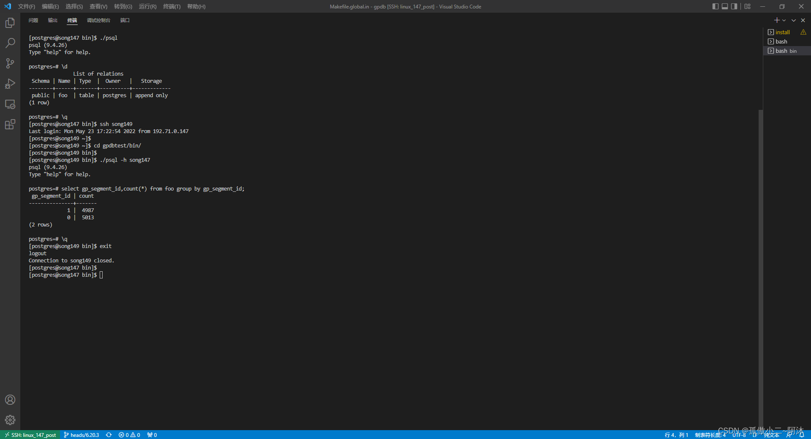
Task: Open the Manage gear settings icon
Action: (10, 420)
